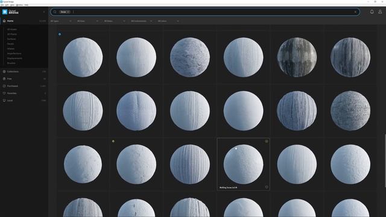Collapse the left sidebar with the arrow
The height and width of the screenshot is (217, 386).
44,12
